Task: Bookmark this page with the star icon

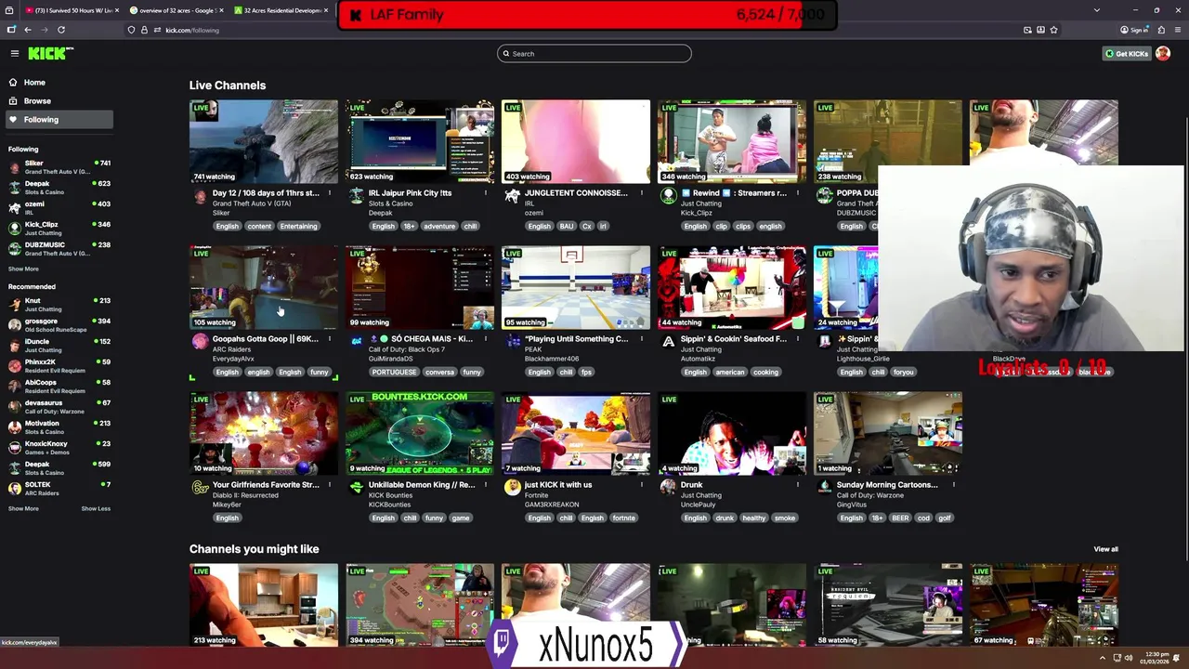Action: [x=1053, y=30]
